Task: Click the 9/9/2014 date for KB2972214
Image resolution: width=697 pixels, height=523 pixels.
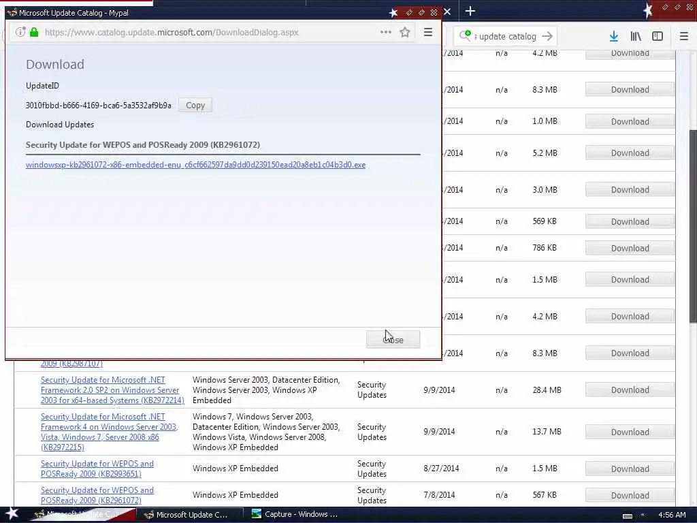Action: point(439,390)
